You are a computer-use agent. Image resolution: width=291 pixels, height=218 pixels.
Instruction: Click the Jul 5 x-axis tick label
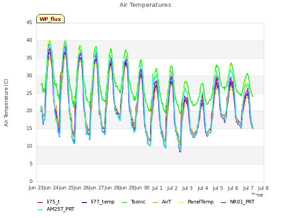coord(218,188)
